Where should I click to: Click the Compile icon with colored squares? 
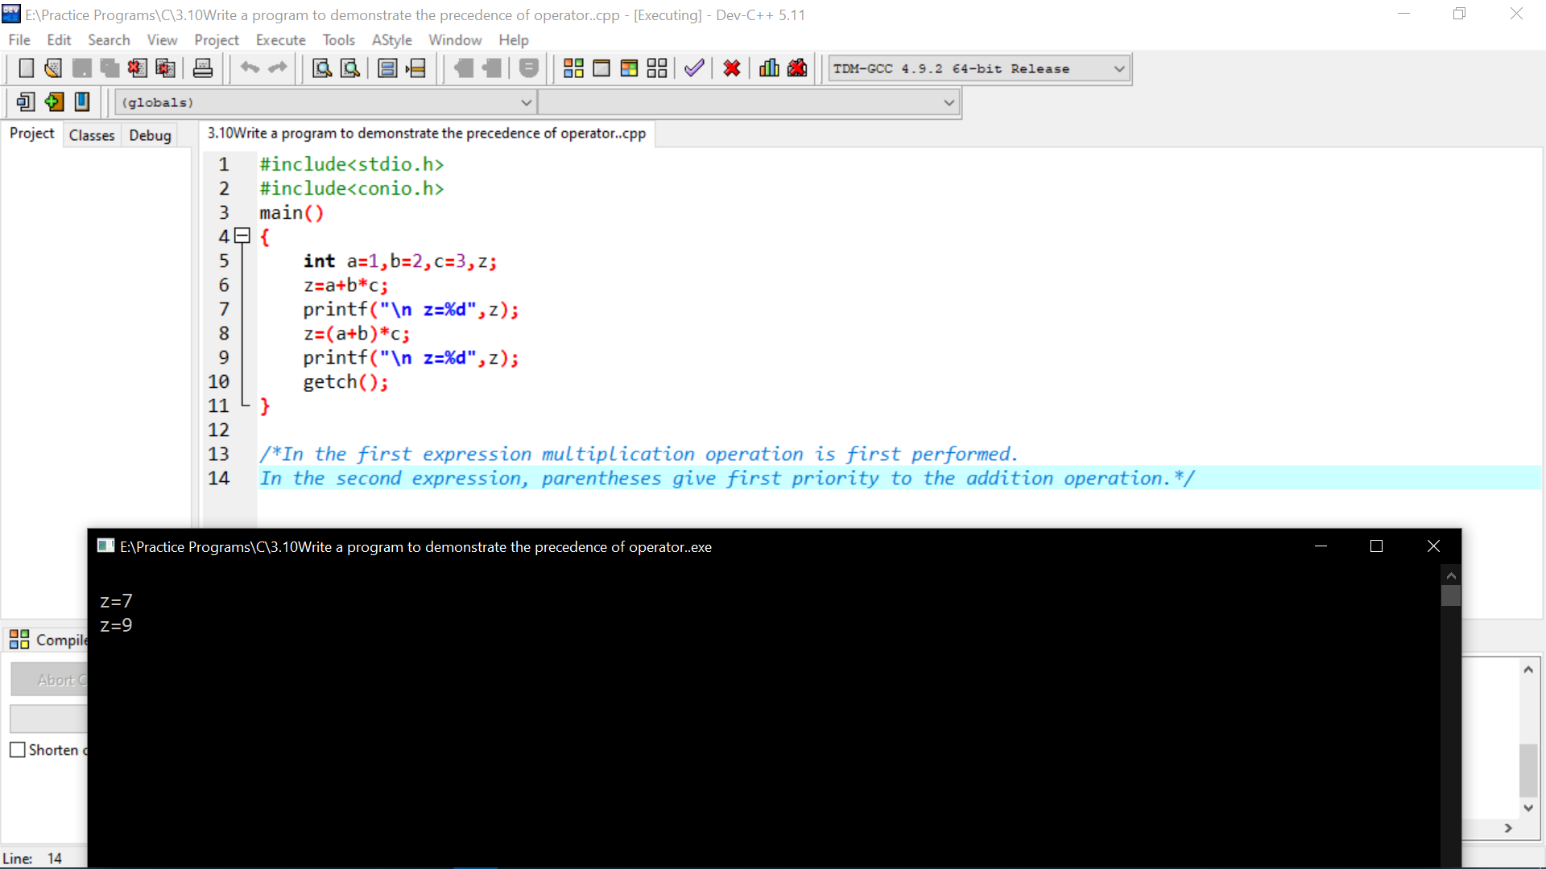[573, 68]
